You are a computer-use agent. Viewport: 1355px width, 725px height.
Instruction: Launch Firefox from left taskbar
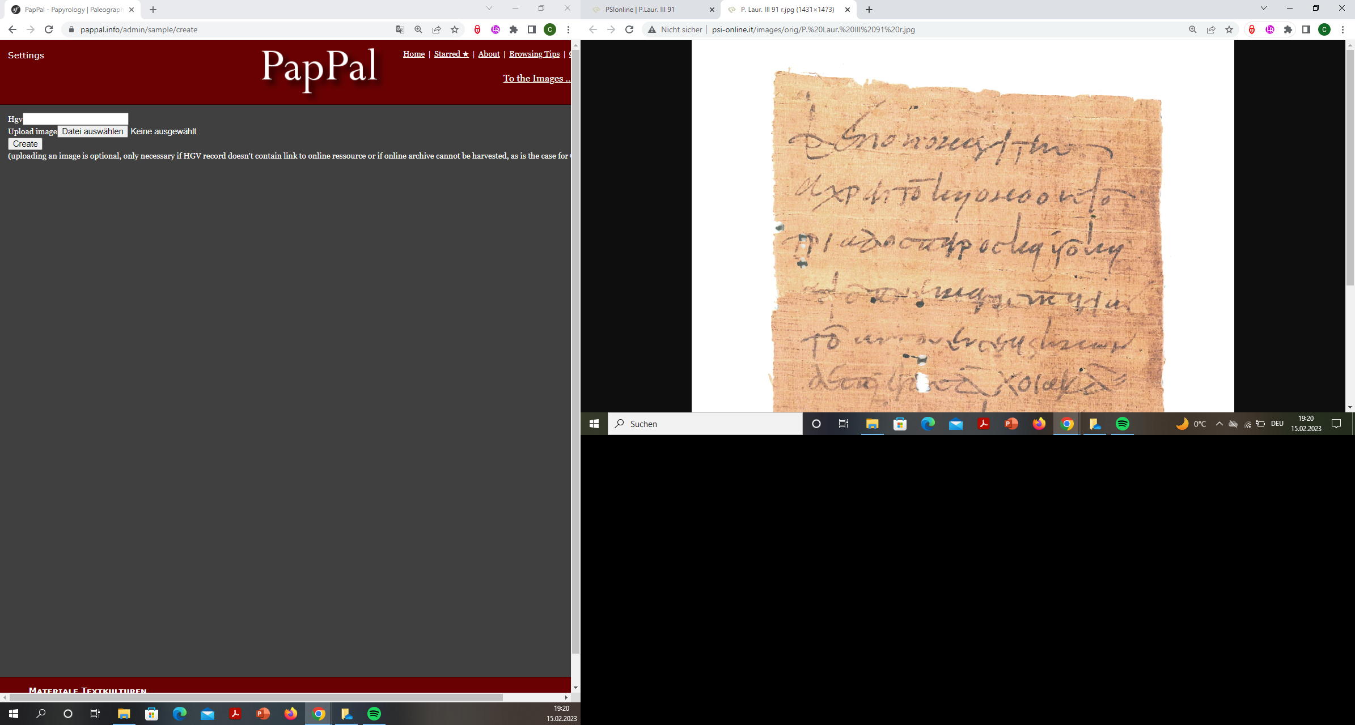point(291,714)
